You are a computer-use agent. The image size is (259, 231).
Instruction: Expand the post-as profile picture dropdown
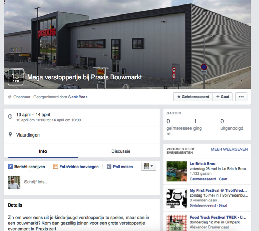coord(149,166)
